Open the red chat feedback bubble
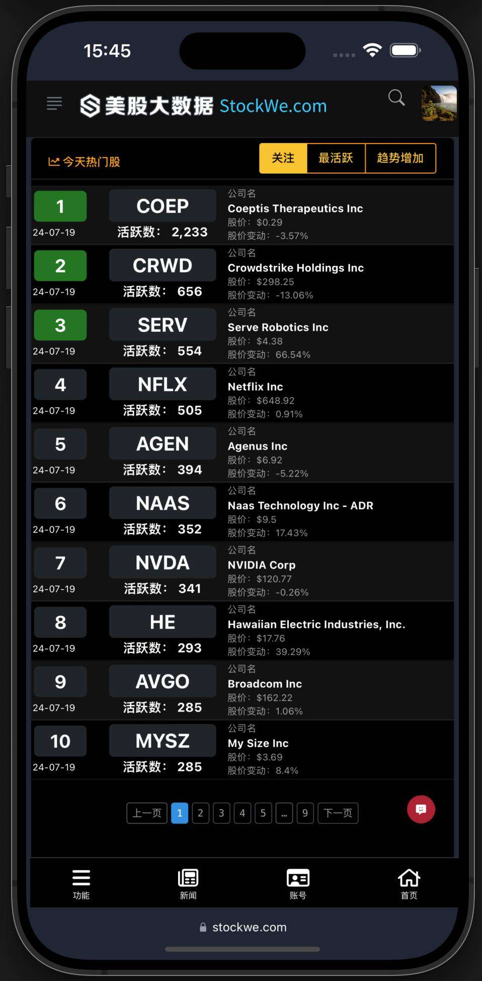 pyautogui.click(x=421, y=809)
